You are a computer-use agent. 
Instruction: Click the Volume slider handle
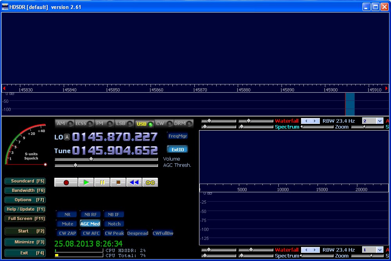click(91, 159)
